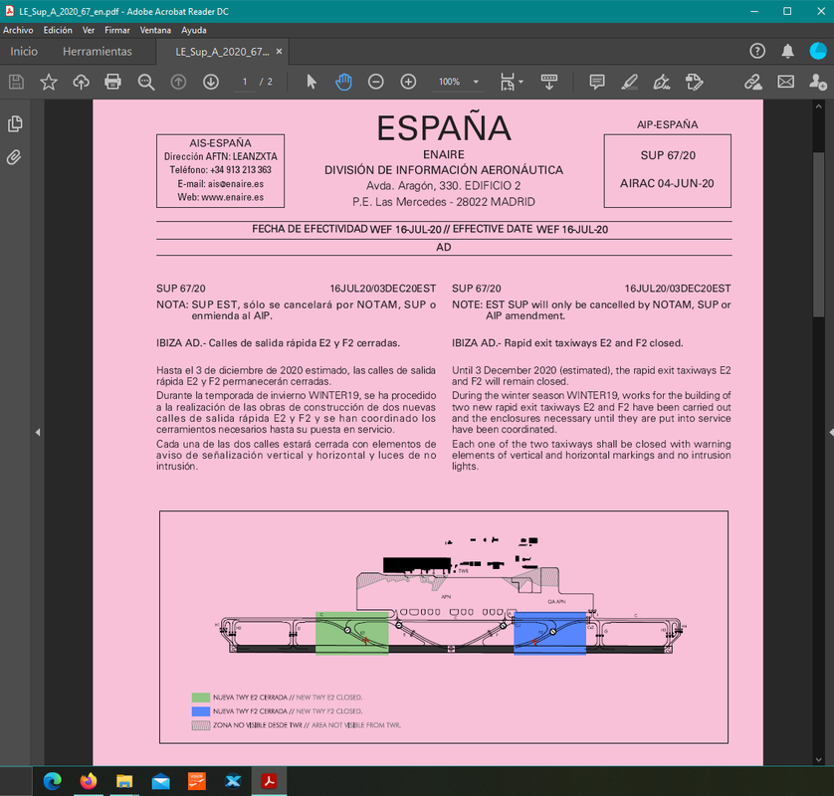Share a link to this file

tap(753, 82)
